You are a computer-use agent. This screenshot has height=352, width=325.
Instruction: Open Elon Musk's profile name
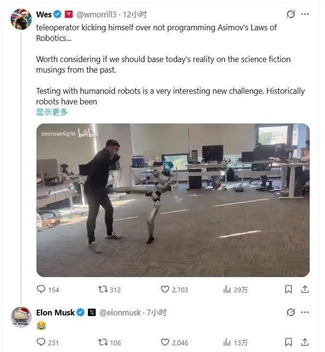tap(55, 313)
